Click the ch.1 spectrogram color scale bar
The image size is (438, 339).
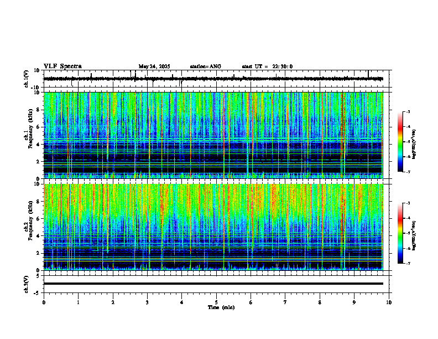(400, 142)
